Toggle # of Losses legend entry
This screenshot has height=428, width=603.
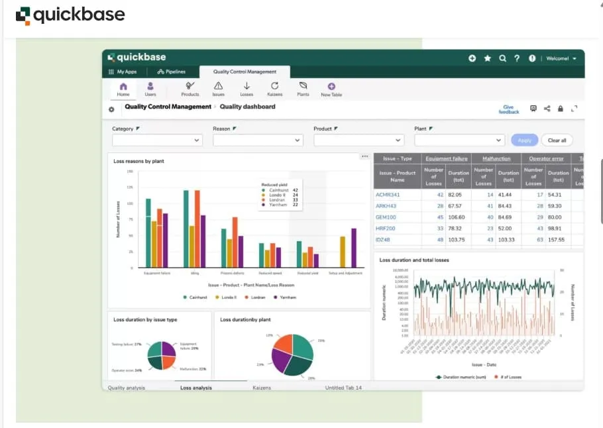pos(508,377)
